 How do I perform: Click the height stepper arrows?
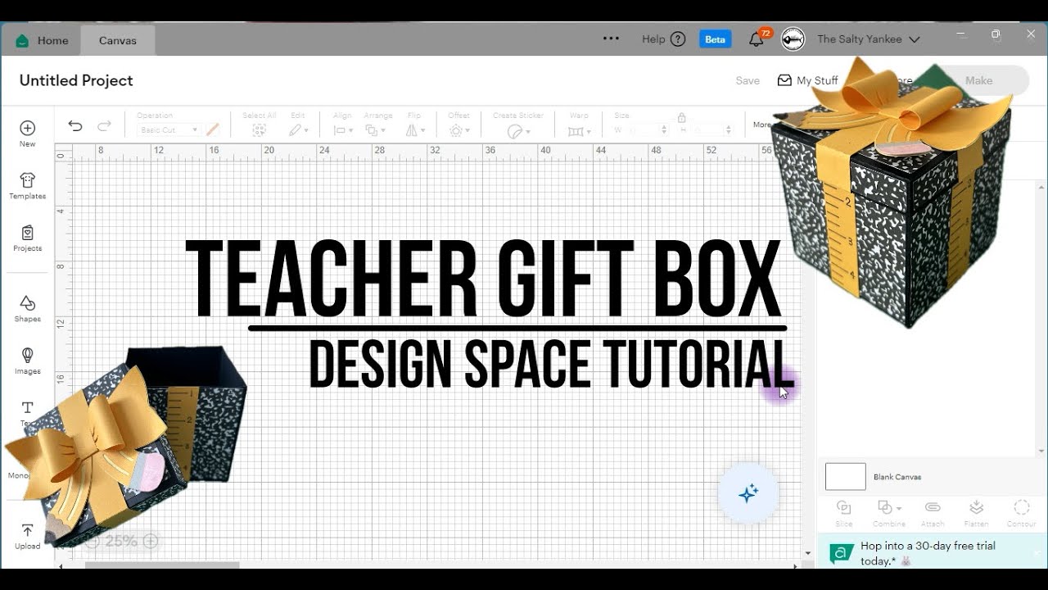[x=729, y=130]
